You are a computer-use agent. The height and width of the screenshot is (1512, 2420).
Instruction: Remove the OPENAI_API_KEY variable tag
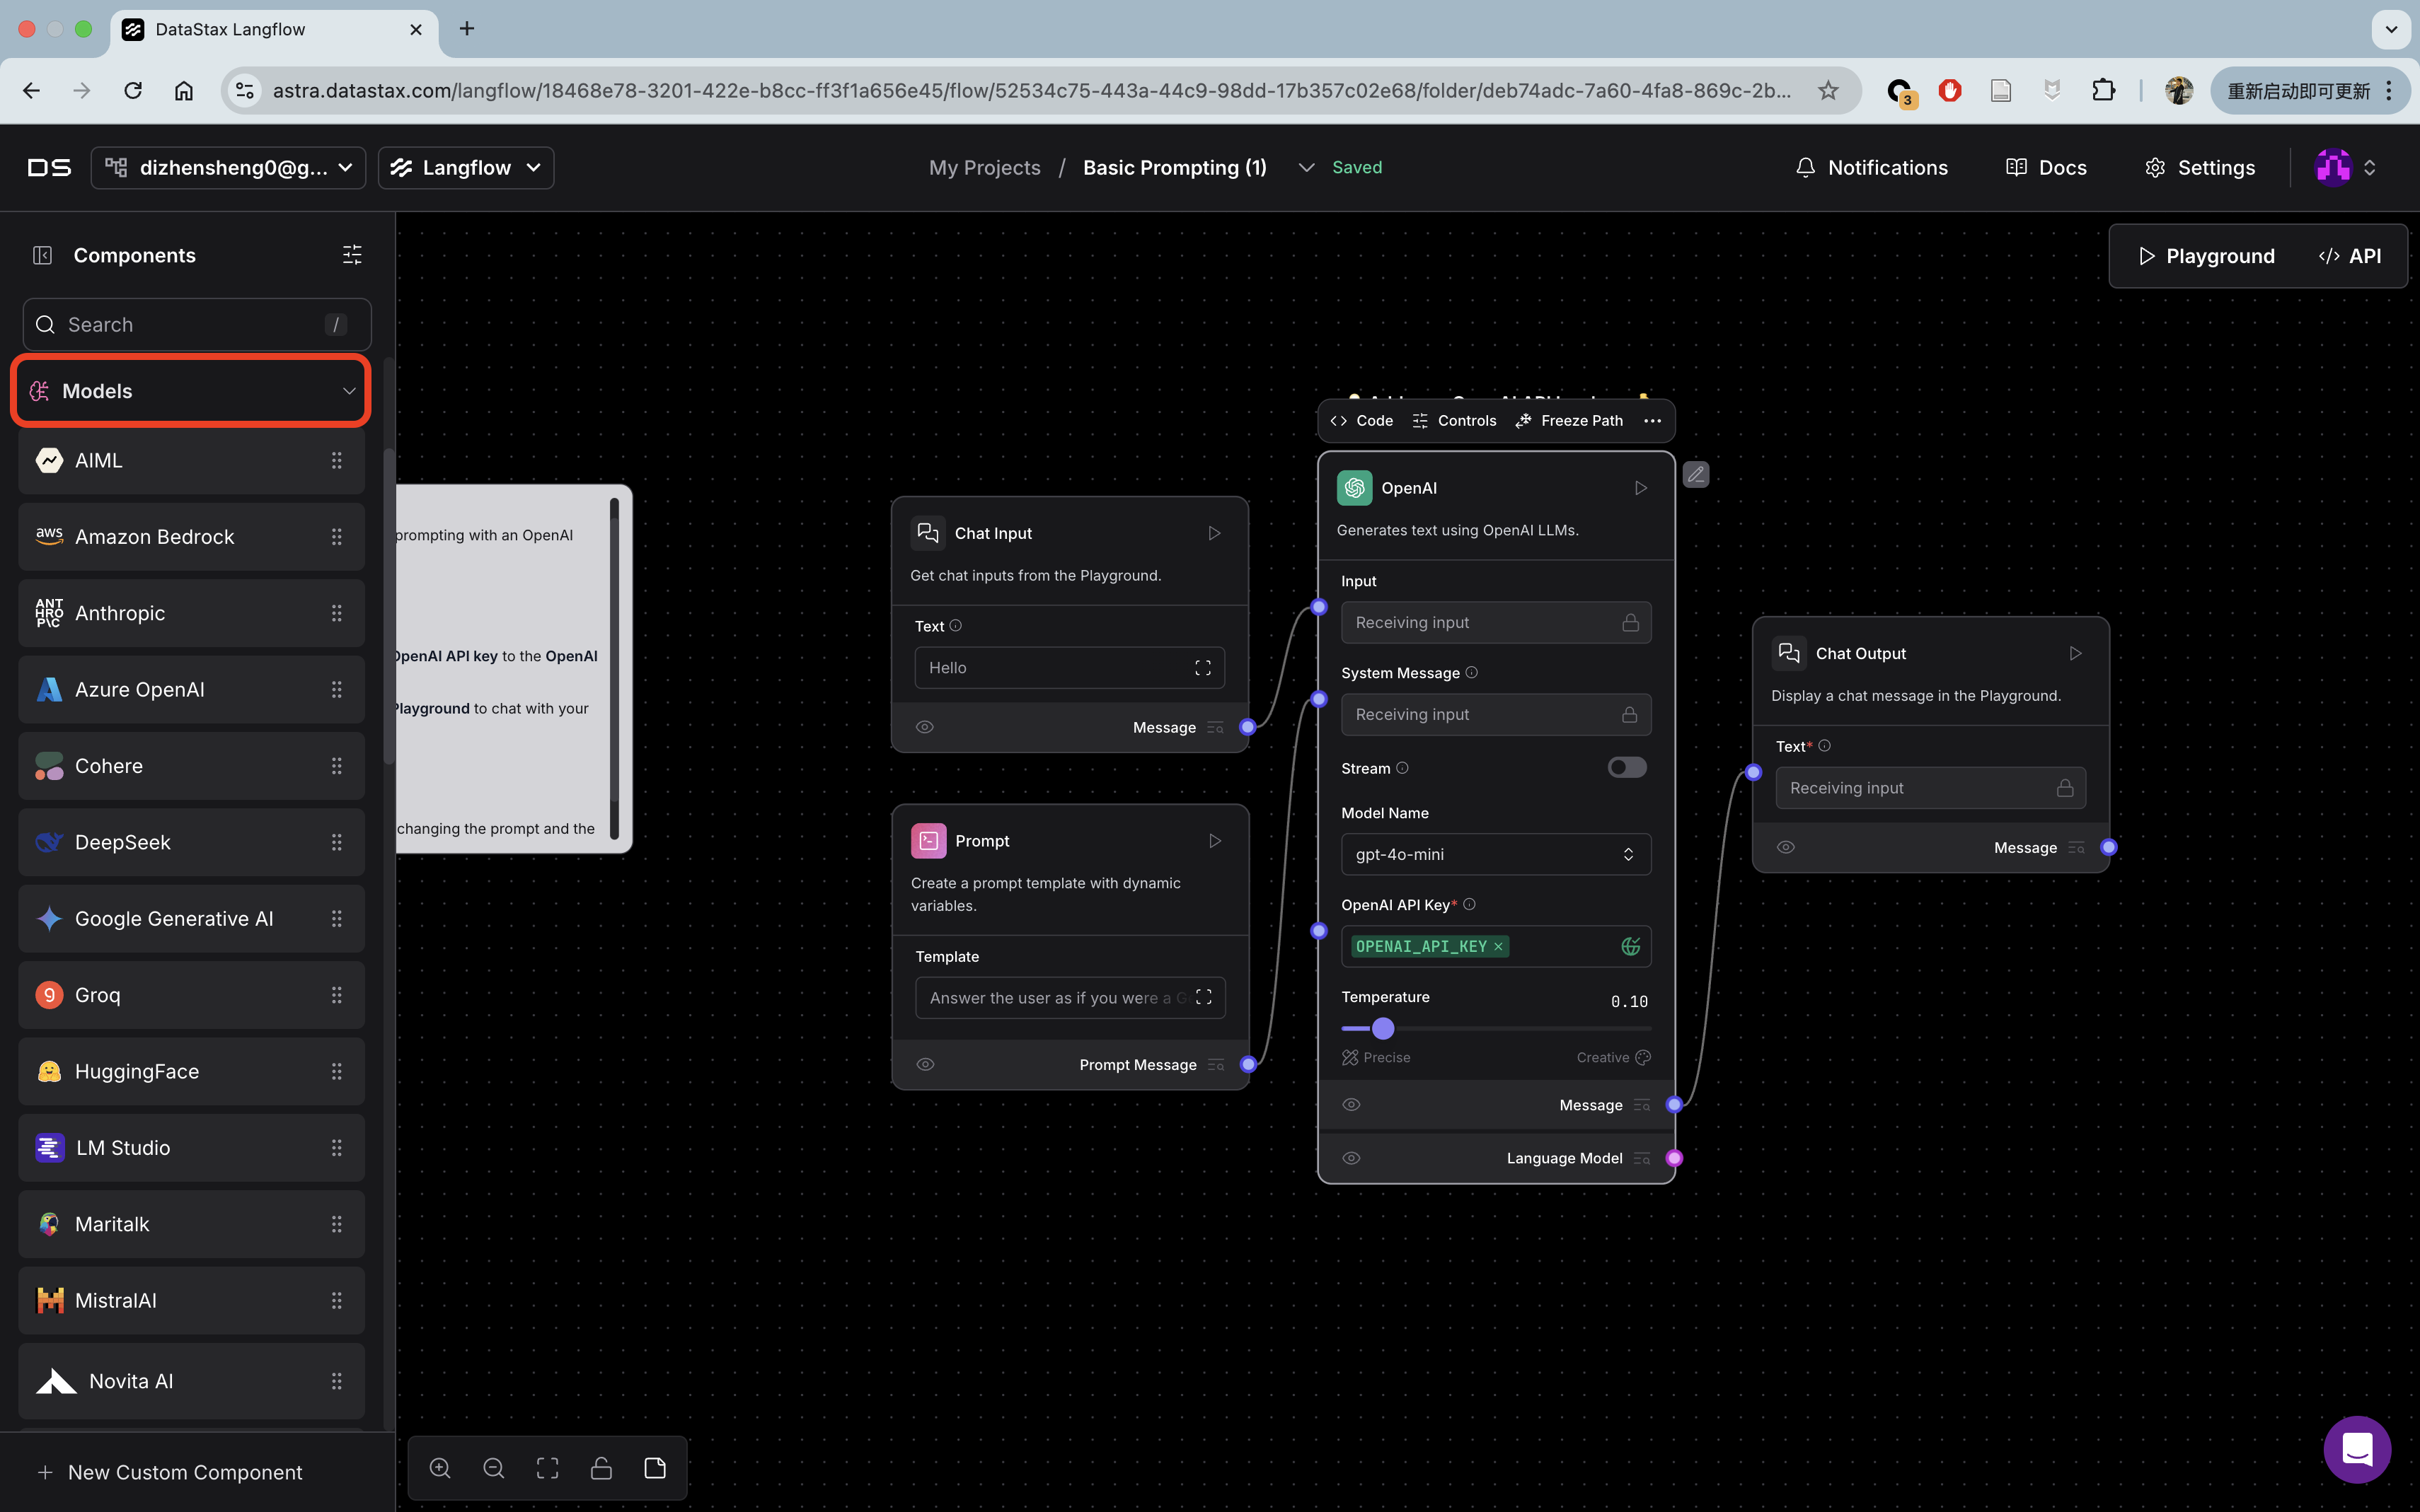[x=1499, y=947]
